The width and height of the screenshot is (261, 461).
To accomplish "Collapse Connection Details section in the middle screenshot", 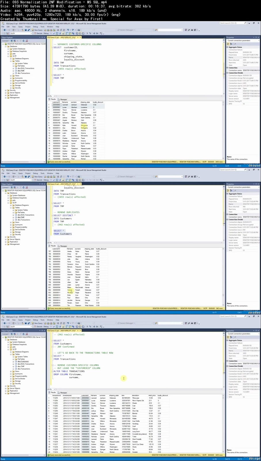I will (x=227, y=220).
